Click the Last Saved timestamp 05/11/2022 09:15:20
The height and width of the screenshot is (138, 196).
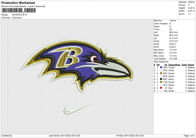coord(70,135)
